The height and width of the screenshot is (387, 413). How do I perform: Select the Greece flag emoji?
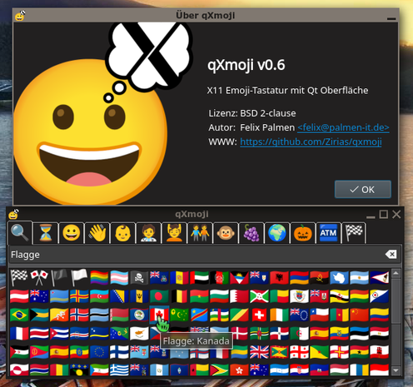pos(119,370)
